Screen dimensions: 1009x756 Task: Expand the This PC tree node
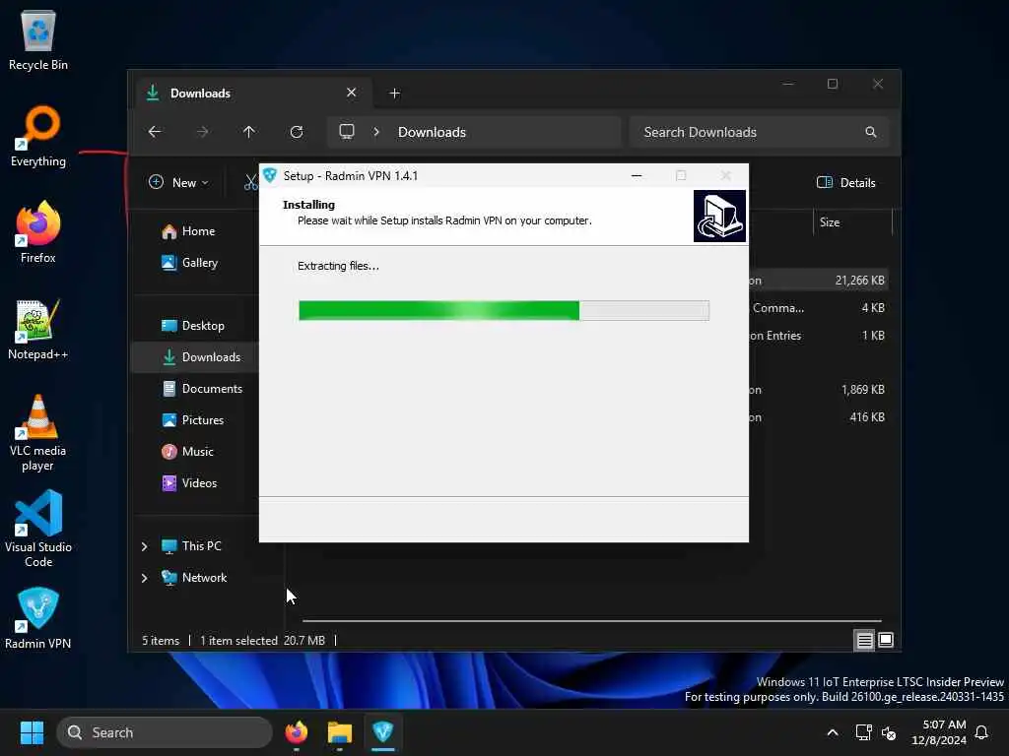pyautogui.click(x=144, y=545)
